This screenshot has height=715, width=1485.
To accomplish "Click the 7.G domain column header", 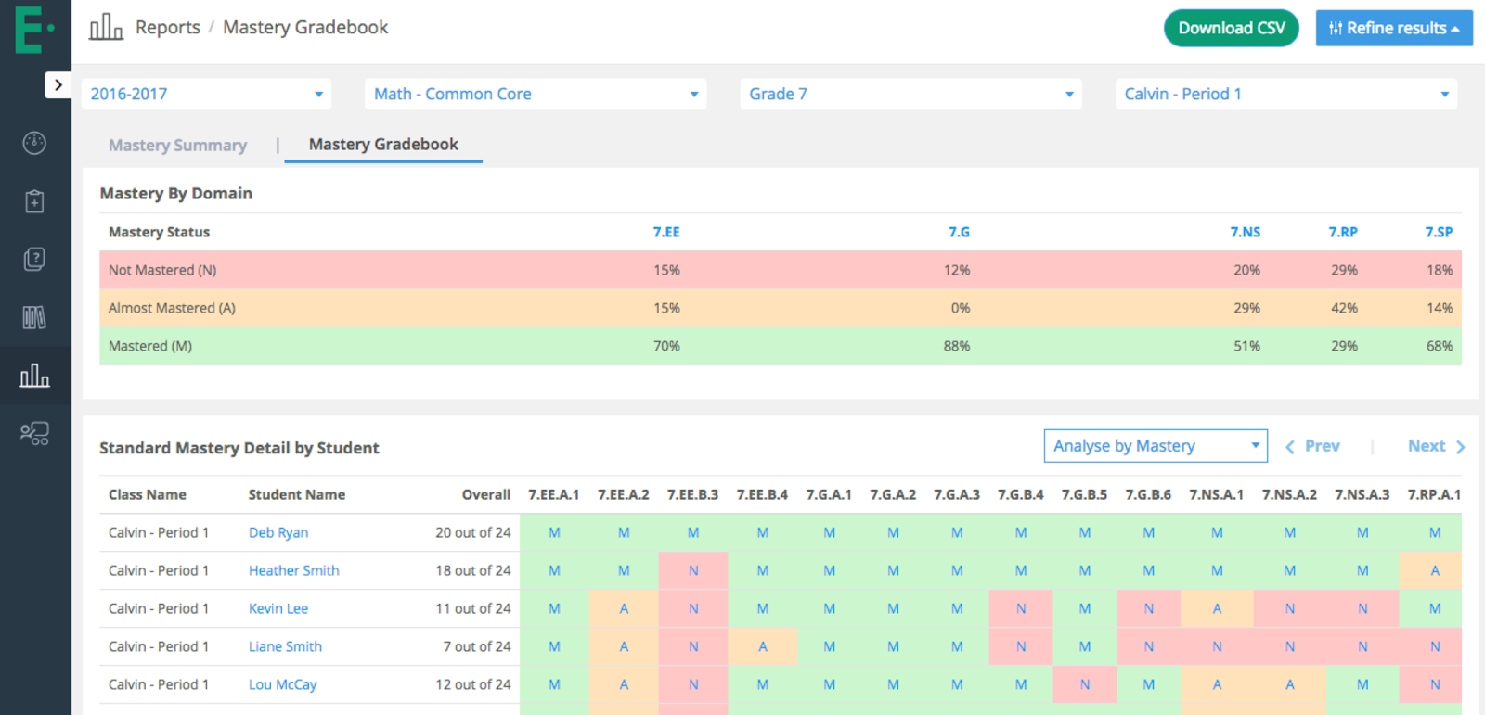I will [959, 232].
